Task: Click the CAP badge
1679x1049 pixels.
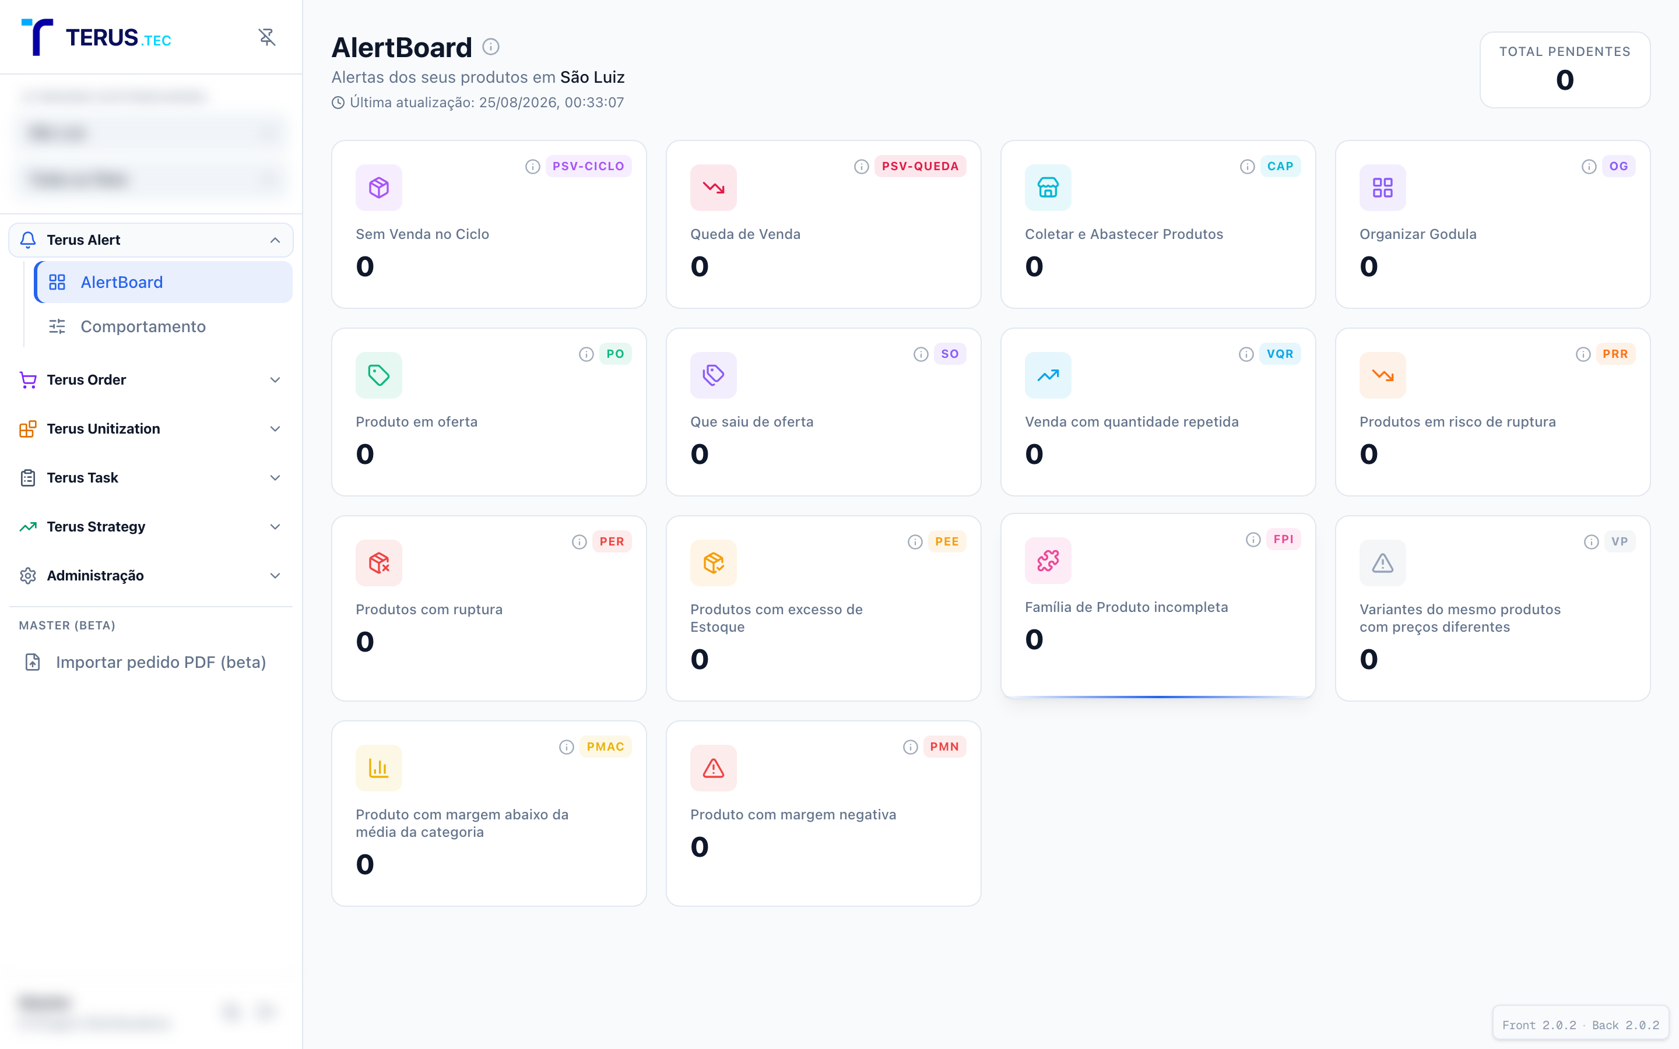Action: click(1280, 167)
